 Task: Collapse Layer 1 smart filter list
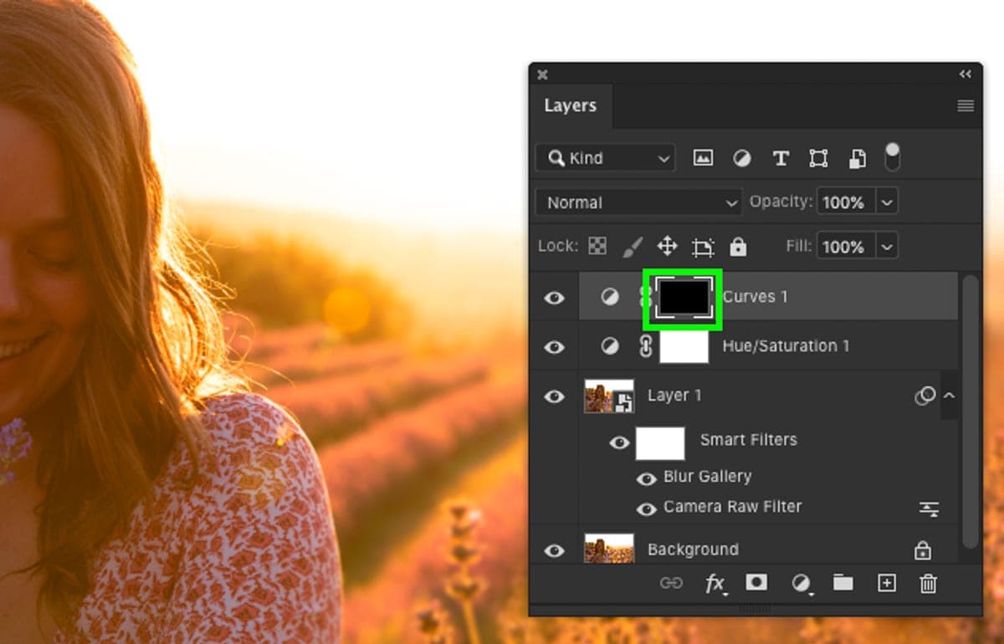[x=950, y=395]
